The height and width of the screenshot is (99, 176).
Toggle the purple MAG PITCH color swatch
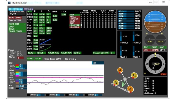coord(17,81)
